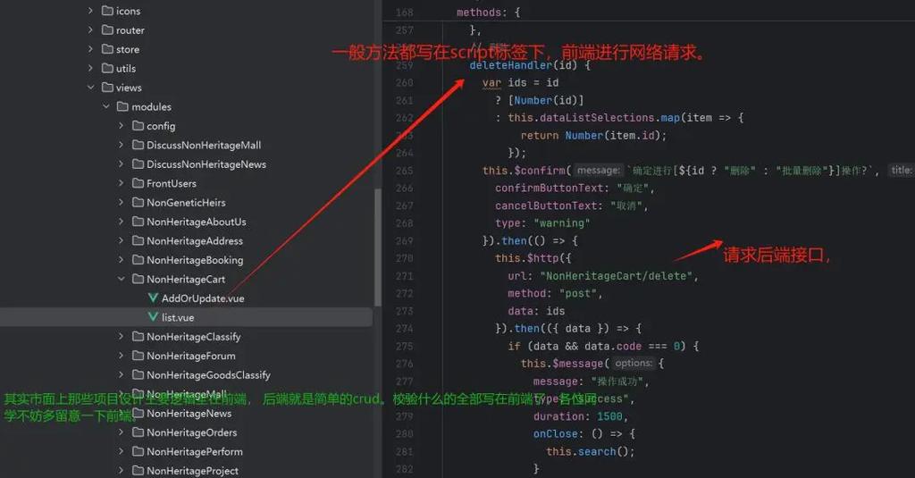915x478 pixels.
Task: Click the "NonHeritageCart/delete" url string
Action: [x=616, y=275]
